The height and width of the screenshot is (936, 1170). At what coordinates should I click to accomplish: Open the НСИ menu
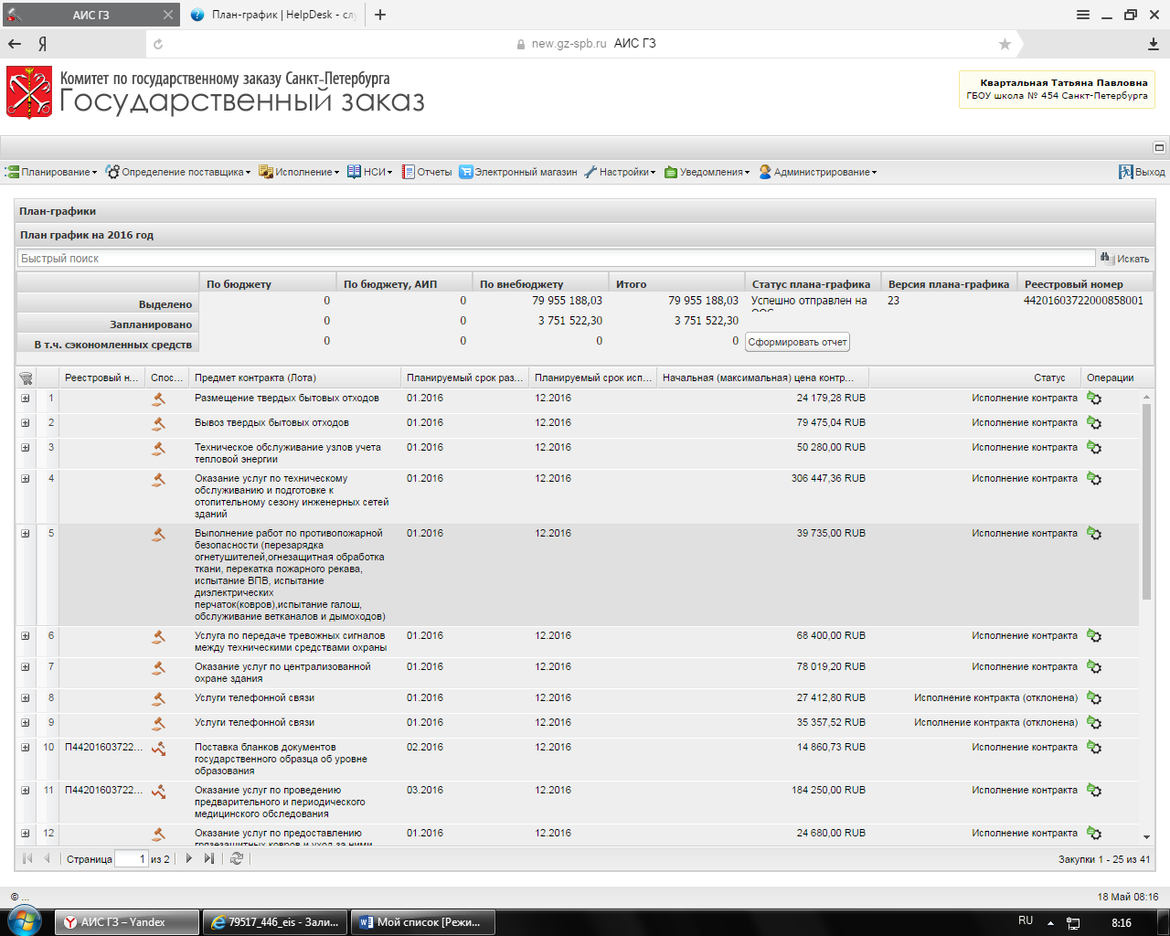click(370, 172)
